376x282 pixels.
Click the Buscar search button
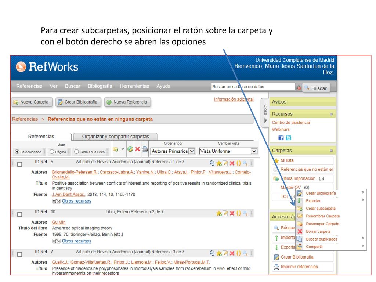[316, 88]
